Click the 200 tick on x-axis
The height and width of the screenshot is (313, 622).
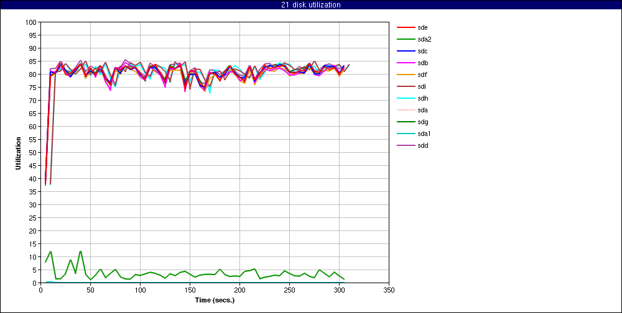(x=239, y=289)
